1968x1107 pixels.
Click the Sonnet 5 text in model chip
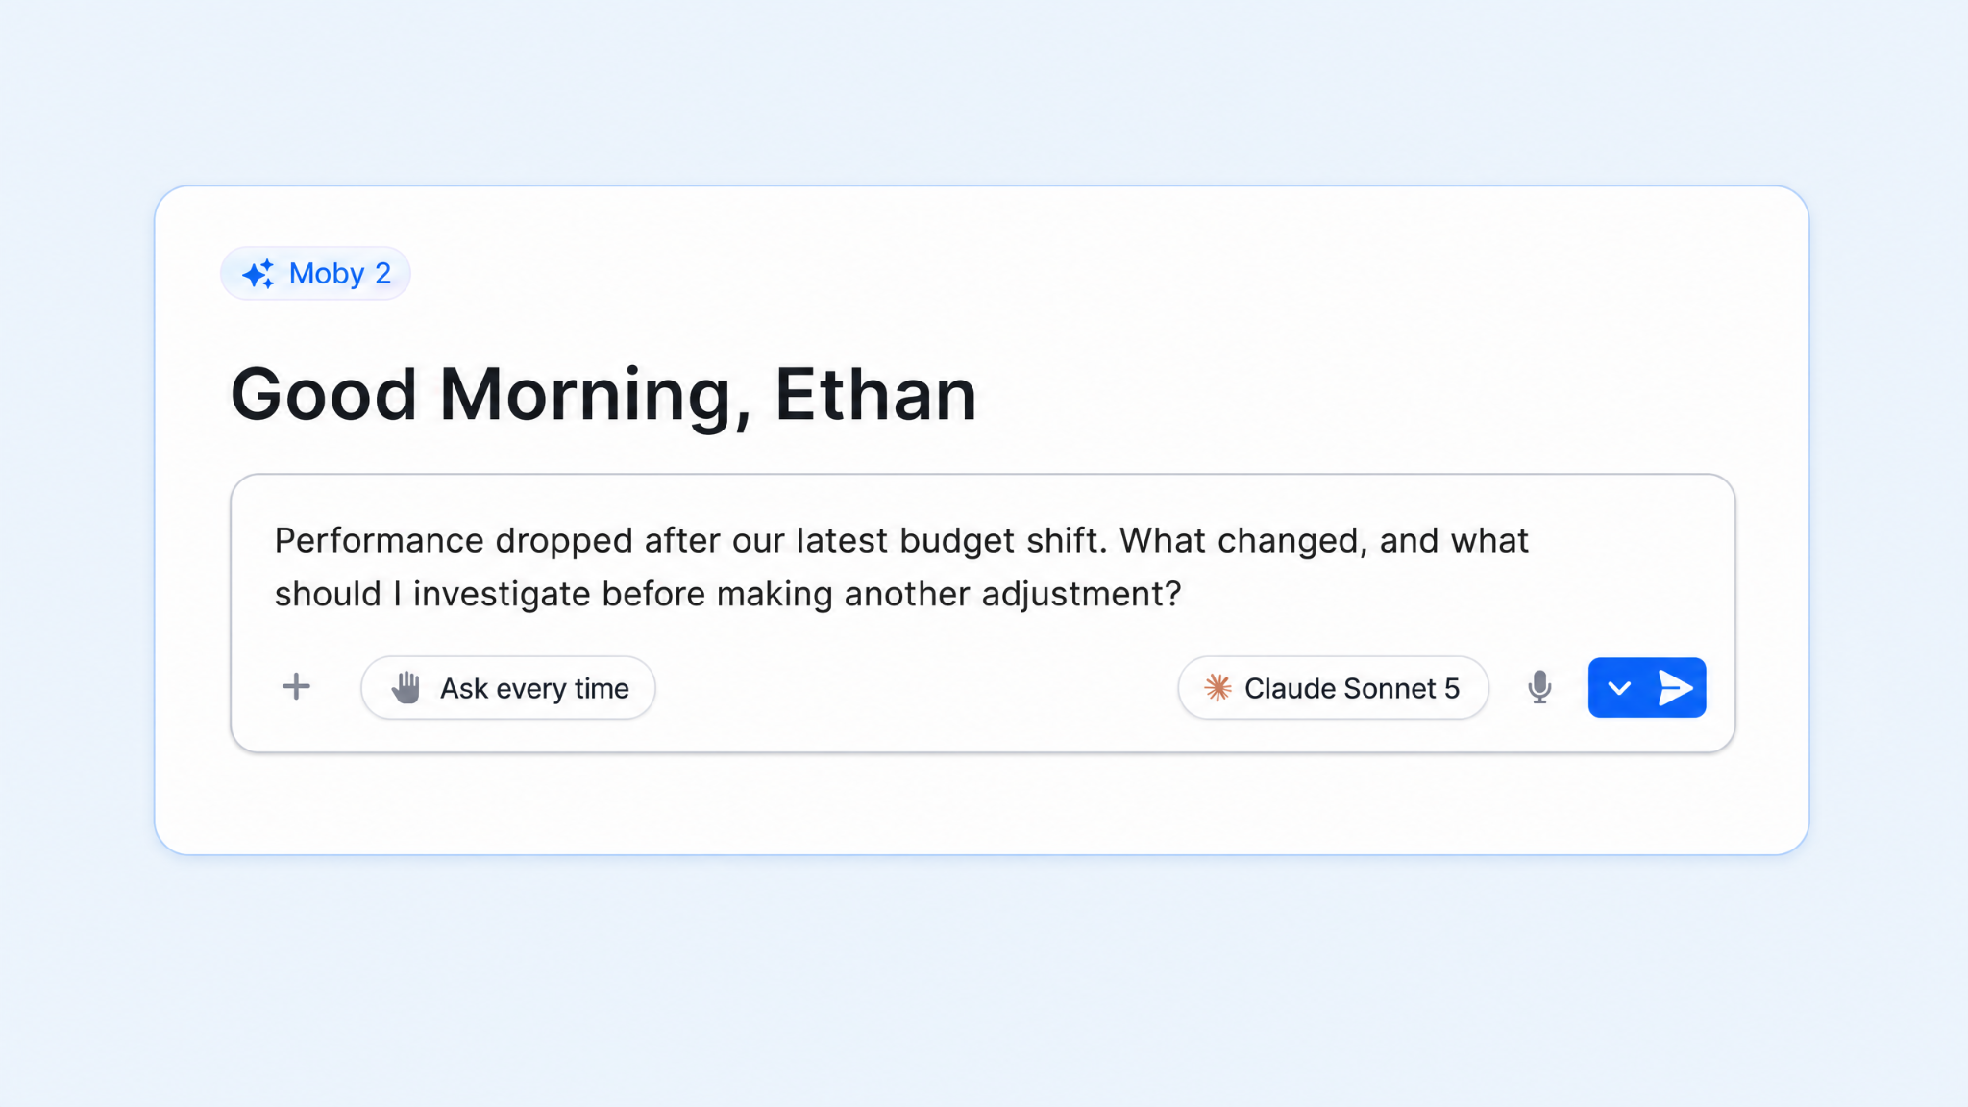click(x=1401, y=688)
